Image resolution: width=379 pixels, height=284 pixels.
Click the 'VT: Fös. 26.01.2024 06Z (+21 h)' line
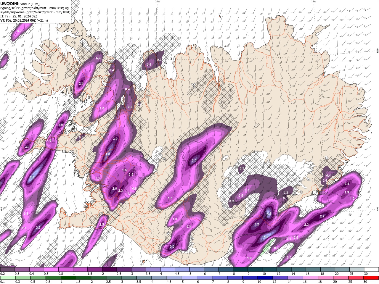coord(24,20)
